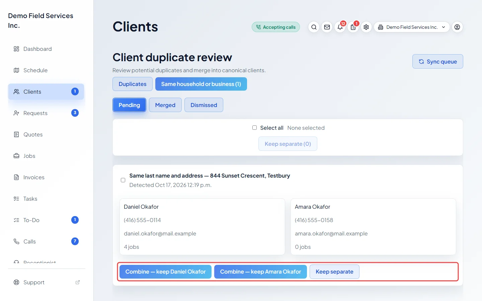Open the mail envelope icon
Screen dimensions: 482x301
tap(327, 27)
